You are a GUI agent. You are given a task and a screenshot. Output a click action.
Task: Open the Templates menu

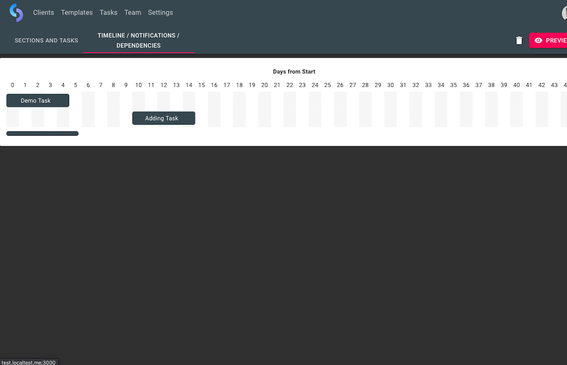pyautogui.click(x=77, y=12)
